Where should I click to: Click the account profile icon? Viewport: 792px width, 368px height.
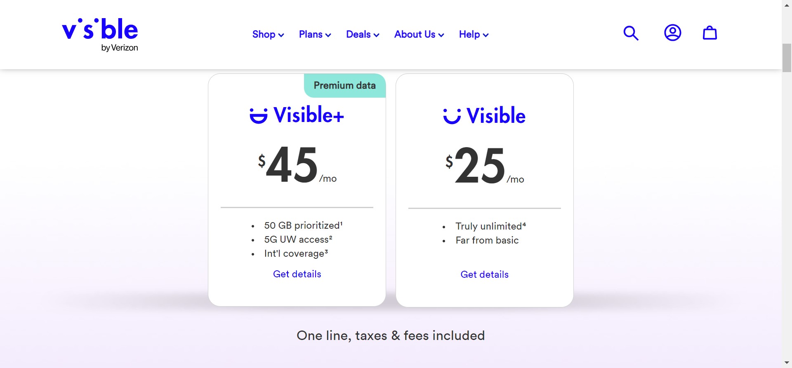(x=672, y=33)
